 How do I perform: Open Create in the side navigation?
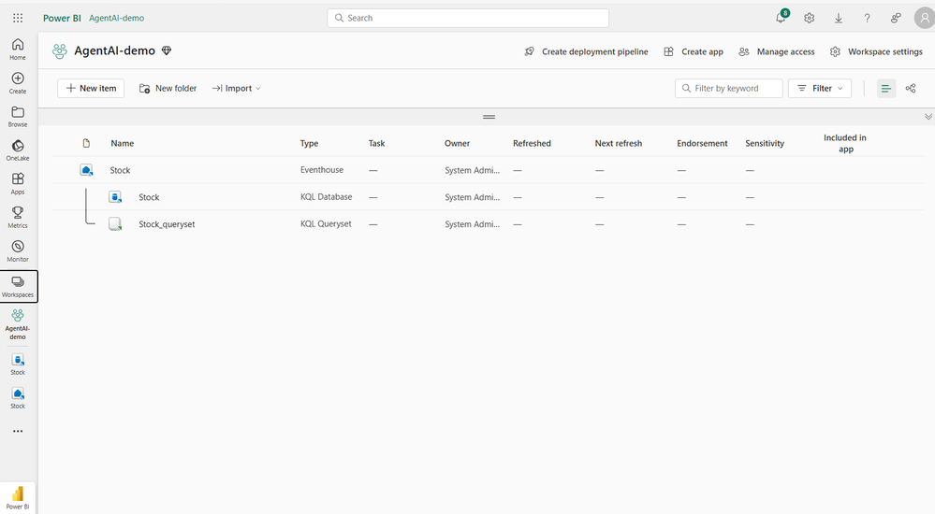[x=18, y=83]
